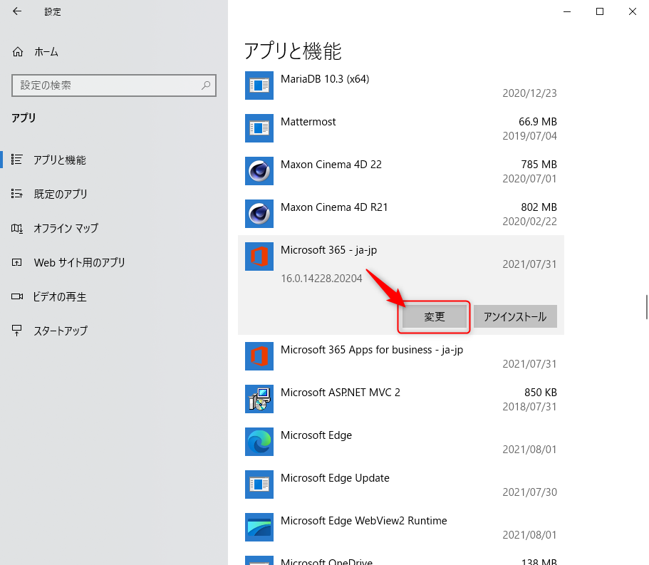Image resolution: width=649 pixels, height=565 pixels.
Task: Click the Microsoft Edge browser icon
Action: (x=259, y=442)
